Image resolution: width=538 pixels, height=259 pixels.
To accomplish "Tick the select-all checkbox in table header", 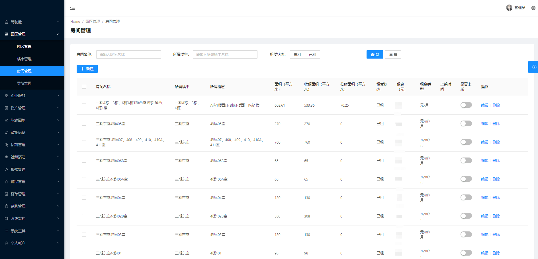I will coord(84,87).
